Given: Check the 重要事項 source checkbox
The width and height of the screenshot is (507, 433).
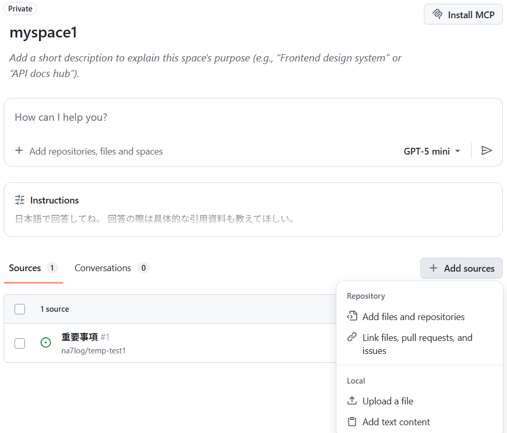Looking at the screenshot, I should (20, 343).
